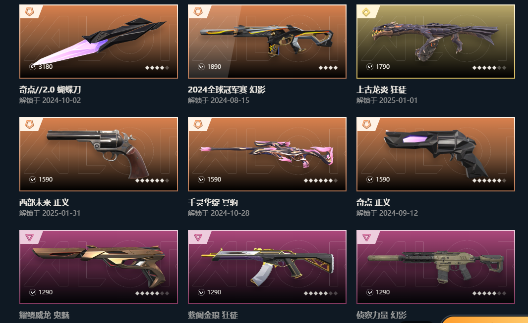The height and width of the screenshot is (323, 528).
Task: Click the orange tier badge on 奇点//2.0 蝴蝶刀 card
Action: pyautogui.click(x=30, y=12)
